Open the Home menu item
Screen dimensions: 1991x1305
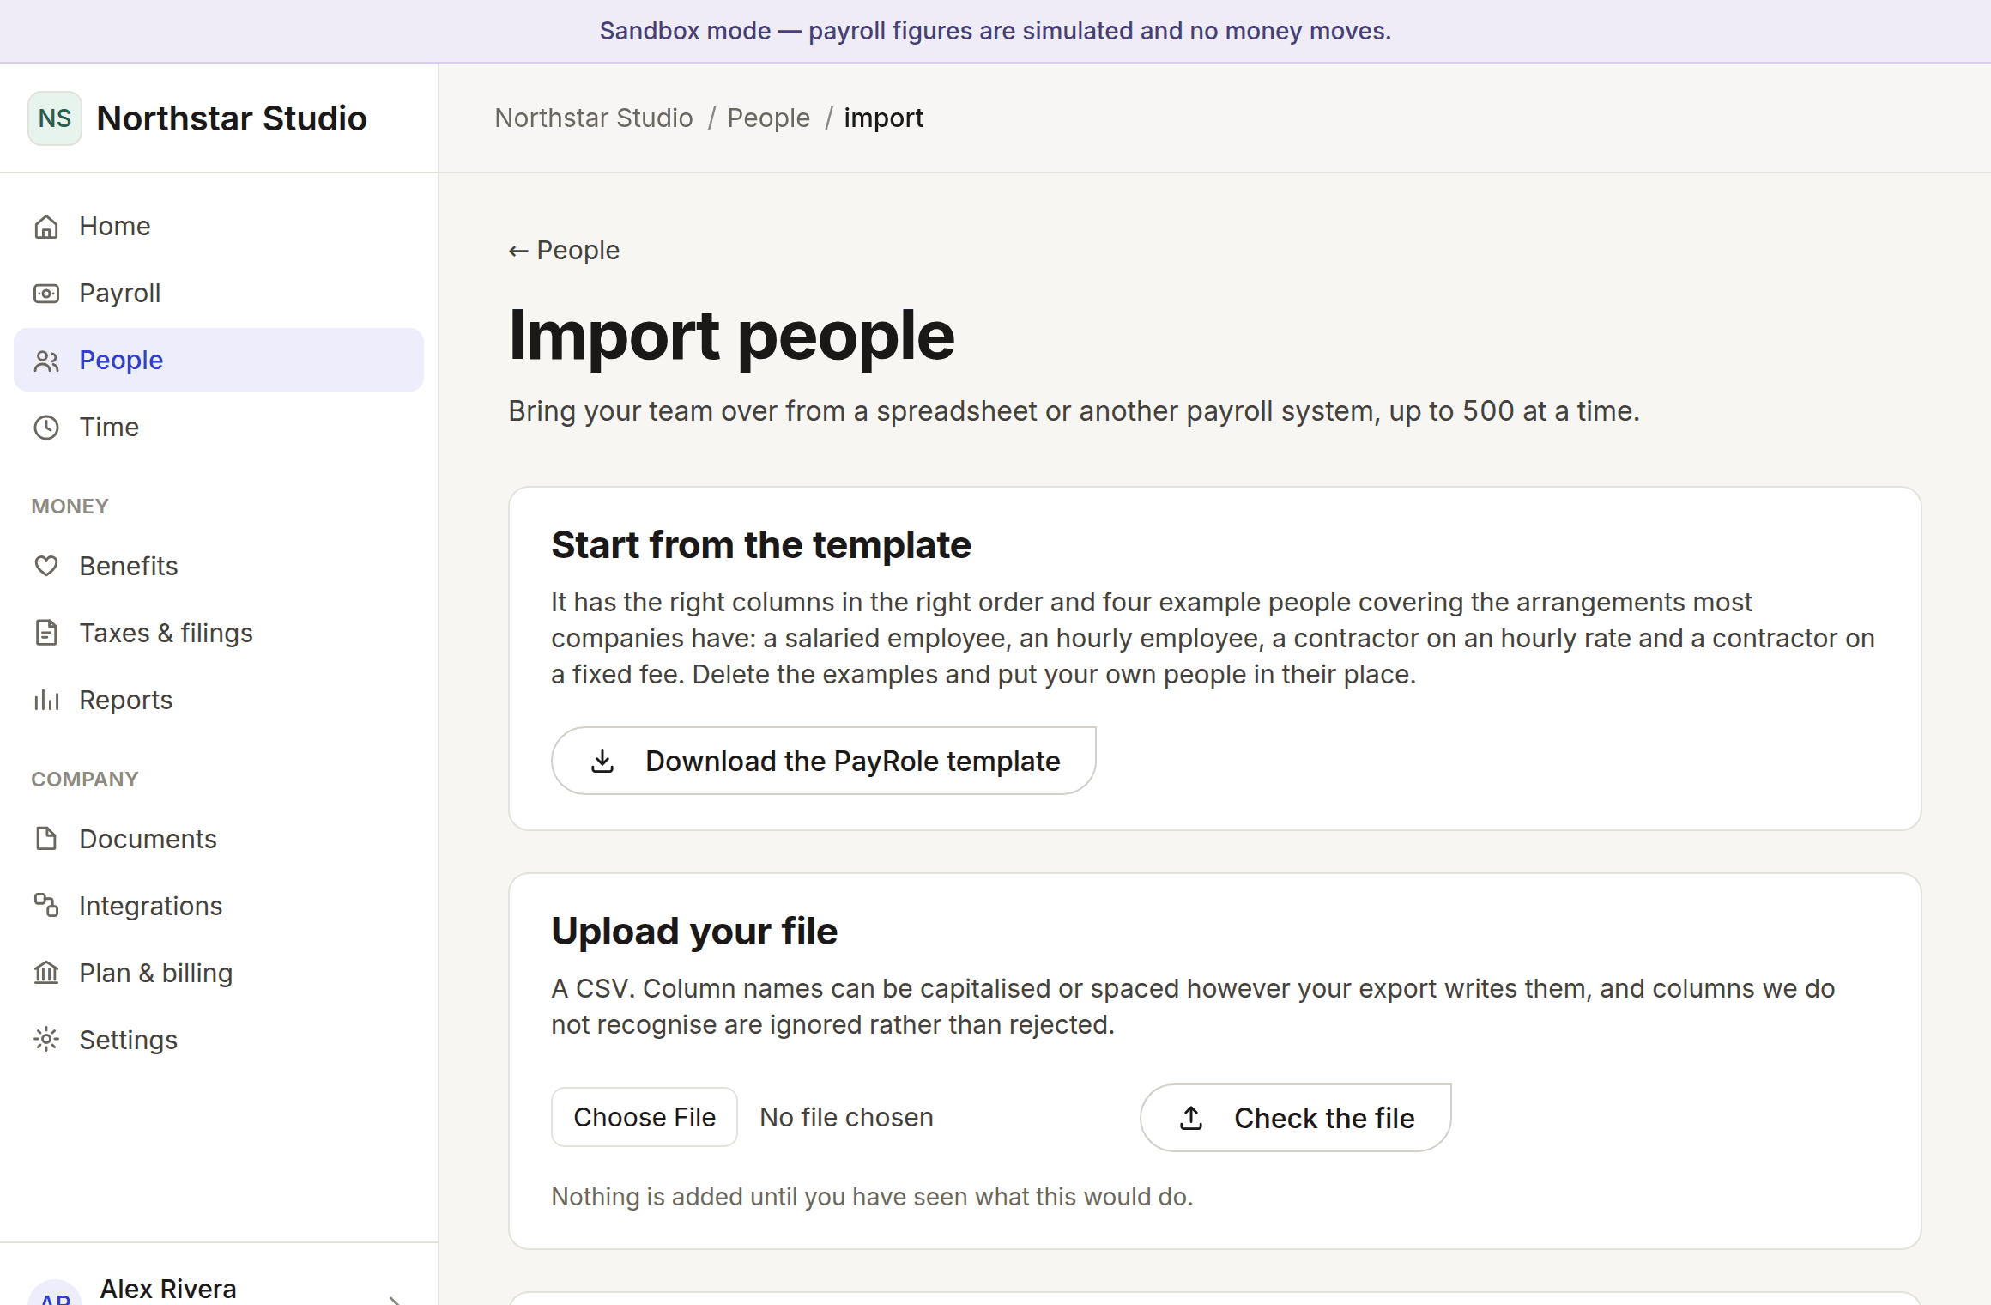click(x=219, y=227)
